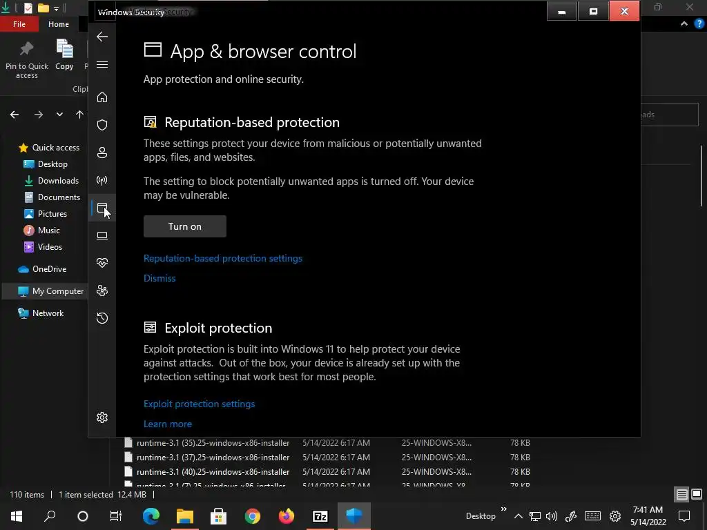Screen dimensions: 707x530
Task: Open Videos in navigation pane
Action: coord(43,247)
